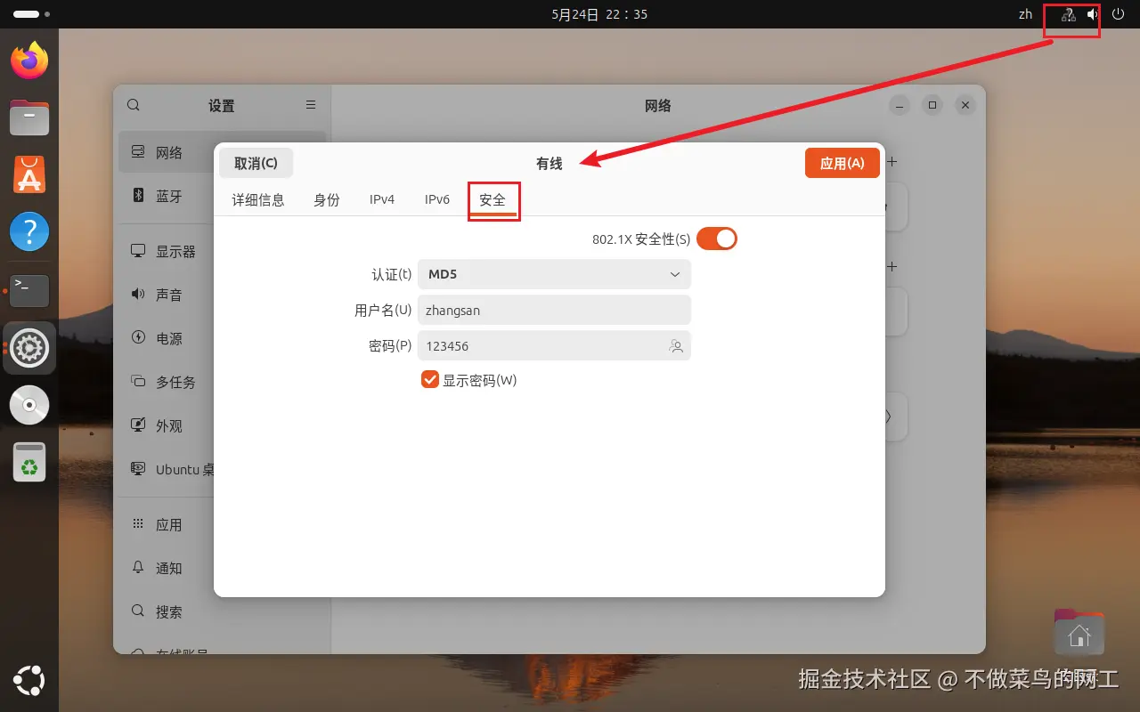This screenshot has height=712, width=1140.
Task: Open Displays settings in sidebar
Action: coord(166,252)
